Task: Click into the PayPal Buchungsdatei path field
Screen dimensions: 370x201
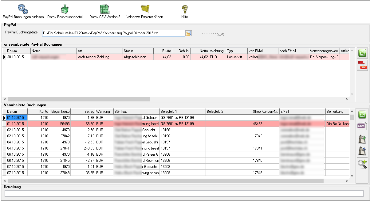Action: point(113,33)
